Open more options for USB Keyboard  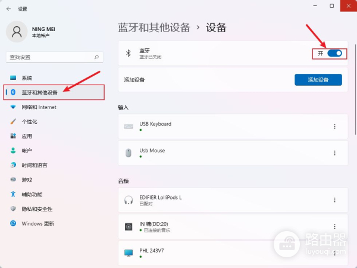334,126
